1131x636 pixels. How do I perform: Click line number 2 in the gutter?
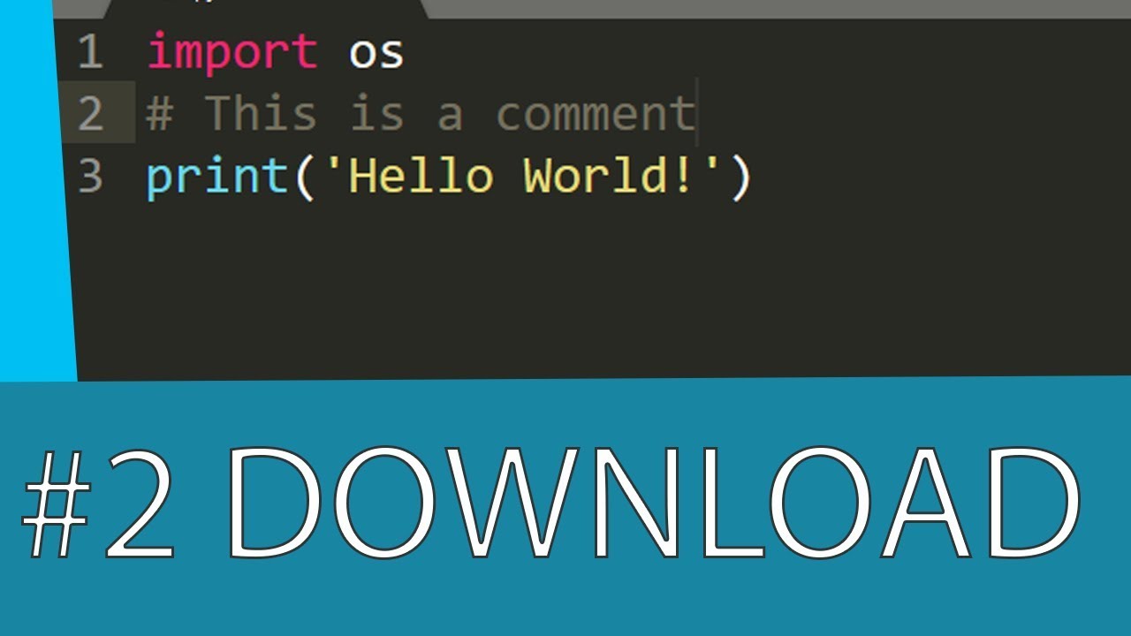pos(90,115)
